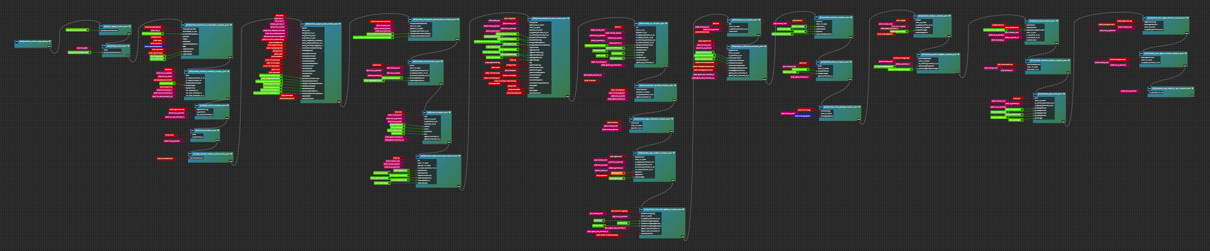Click header icon of default_grid_render_pass node
Image resolution: width=1210 pixels, height=251 pixels.
pyautogui.click(x=1034, y=94)
